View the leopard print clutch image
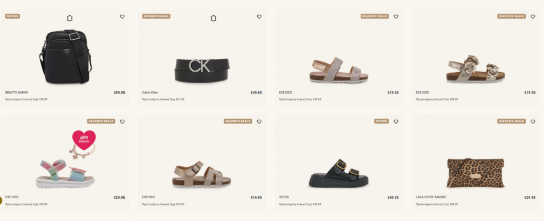This screenshot has width=544, height=221. pos(475,173)
